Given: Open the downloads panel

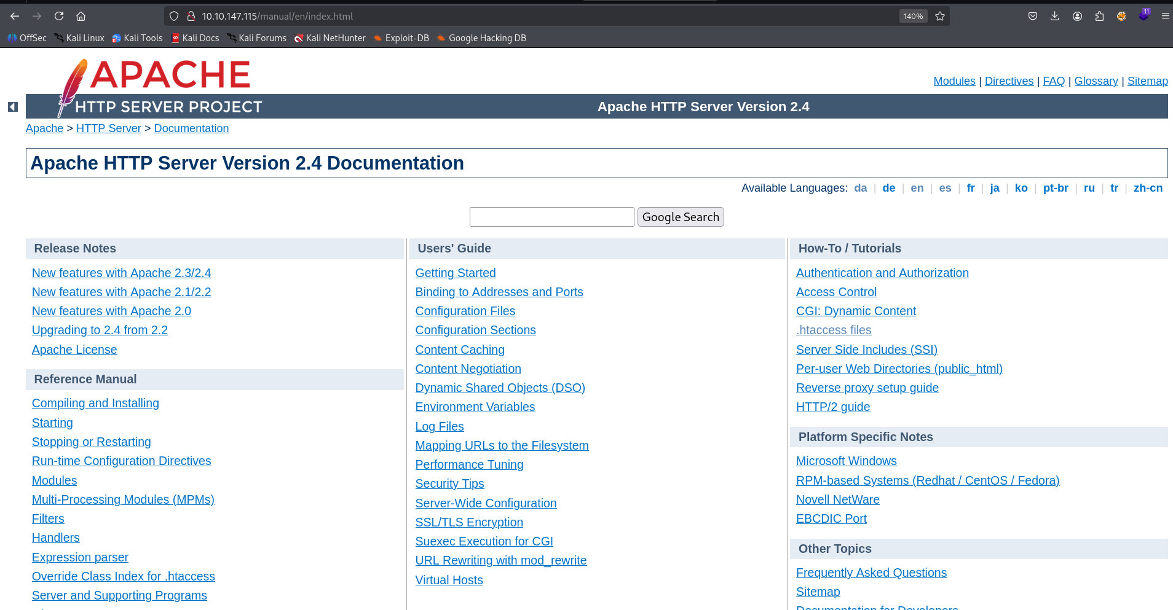Looking at the screenshot, I should [x=1055, y=16].
